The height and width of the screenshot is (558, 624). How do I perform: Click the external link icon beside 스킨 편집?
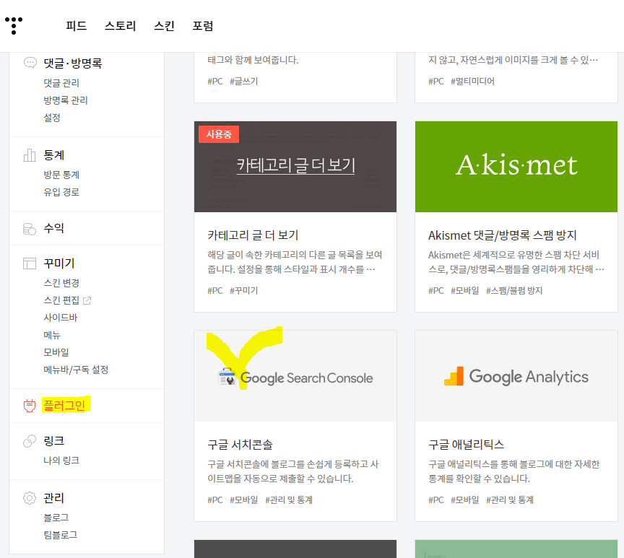pyautogui.click(x=87, y=301)
